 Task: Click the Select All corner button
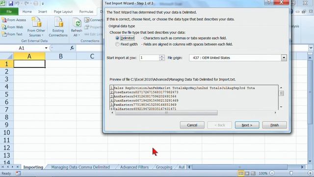click(x=6, y=57)
